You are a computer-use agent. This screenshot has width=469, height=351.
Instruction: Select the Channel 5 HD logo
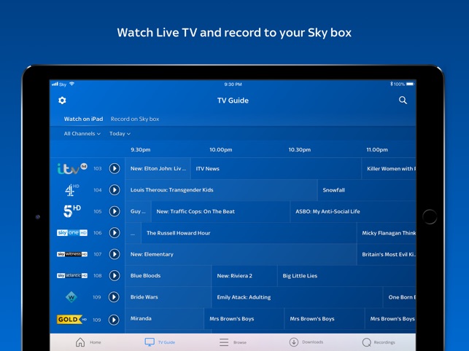pos(72,211)
